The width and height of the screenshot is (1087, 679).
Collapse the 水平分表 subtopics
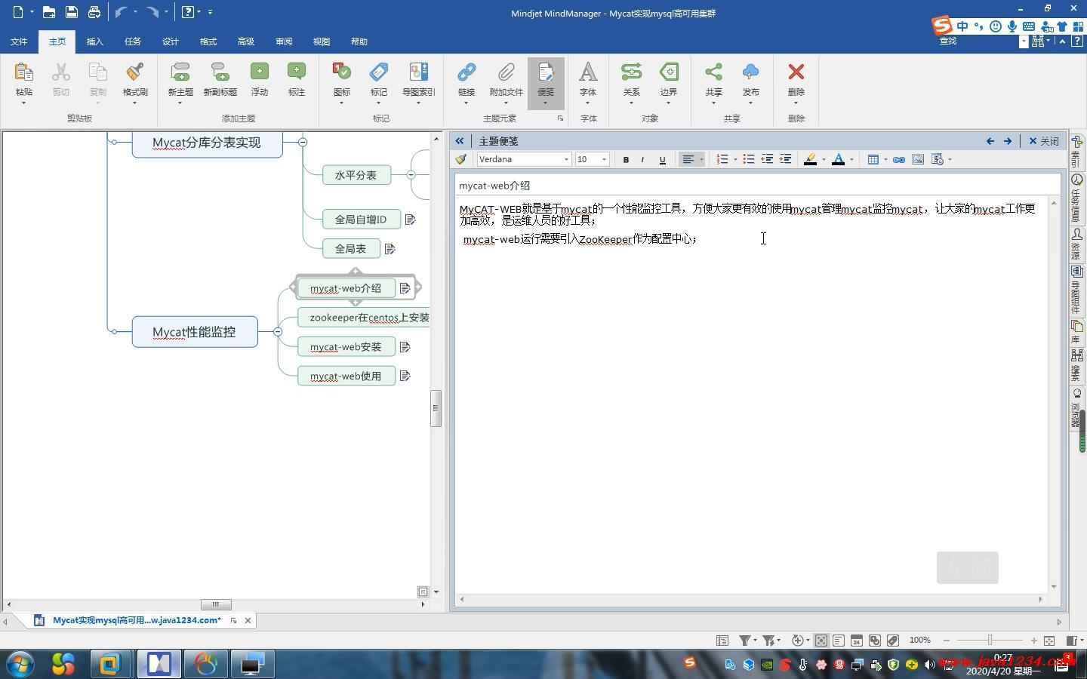[411, 174]
